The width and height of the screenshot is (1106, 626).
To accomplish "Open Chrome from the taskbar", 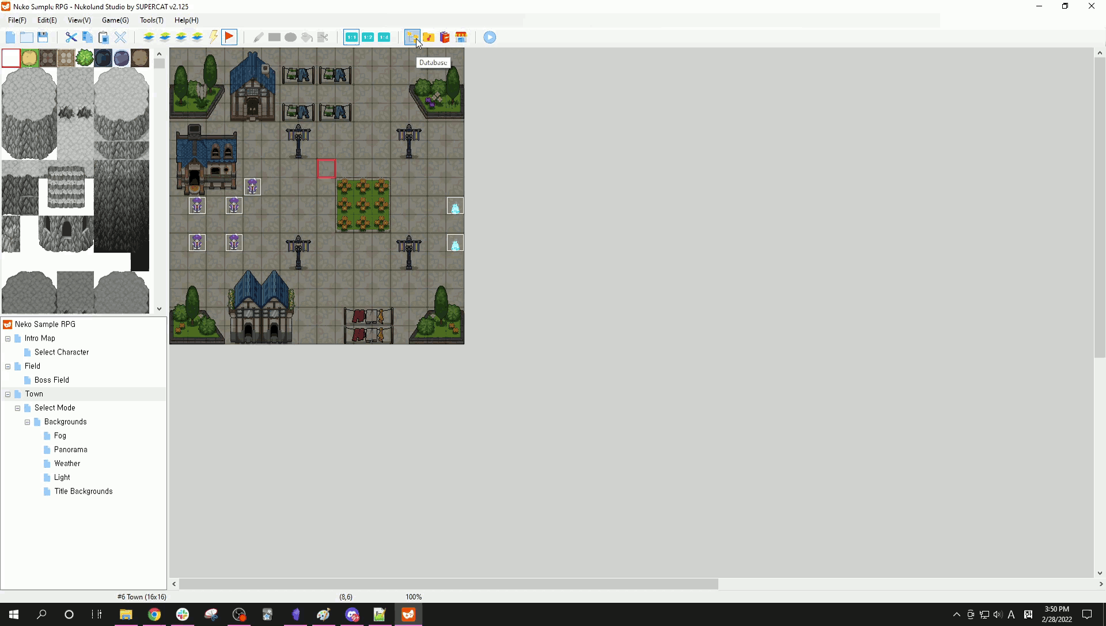I will [x=154, y=614].
